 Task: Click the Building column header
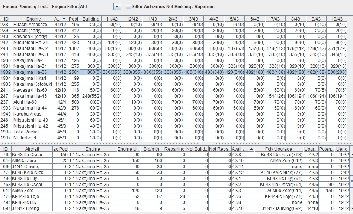pyautogui.click(x=91, y=19)
